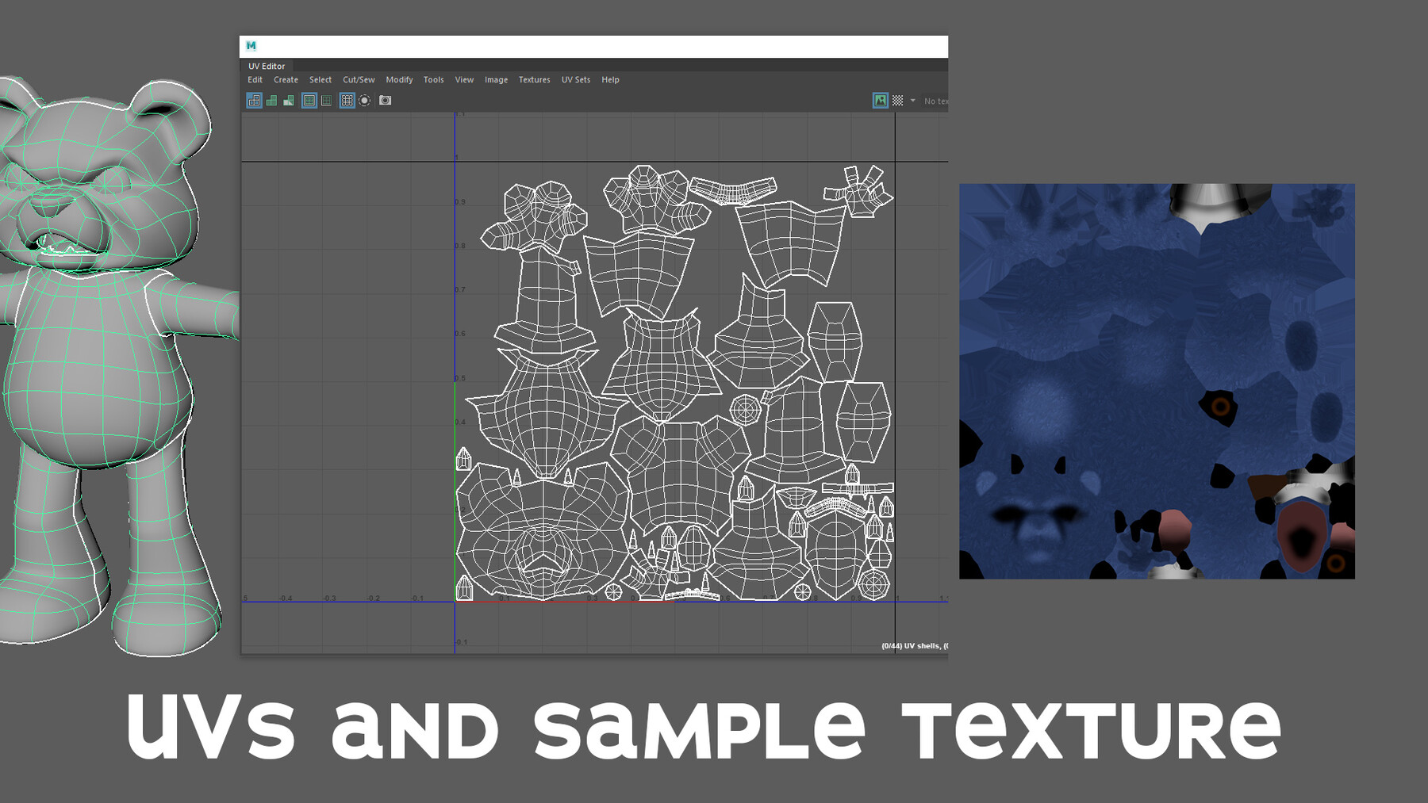Toggle the shaded UV display icon
This screenshot has height=803, width=1428.
pyautogui.click(x=271, y=100)
